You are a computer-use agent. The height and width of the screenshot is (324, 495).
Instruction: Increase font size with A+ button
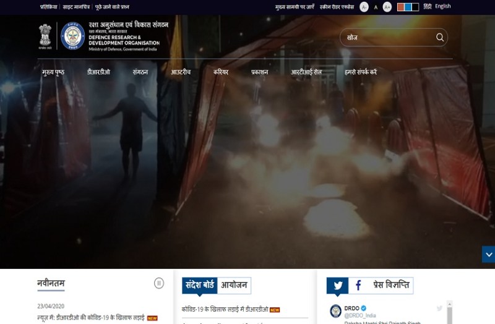(x=387, y=7)
